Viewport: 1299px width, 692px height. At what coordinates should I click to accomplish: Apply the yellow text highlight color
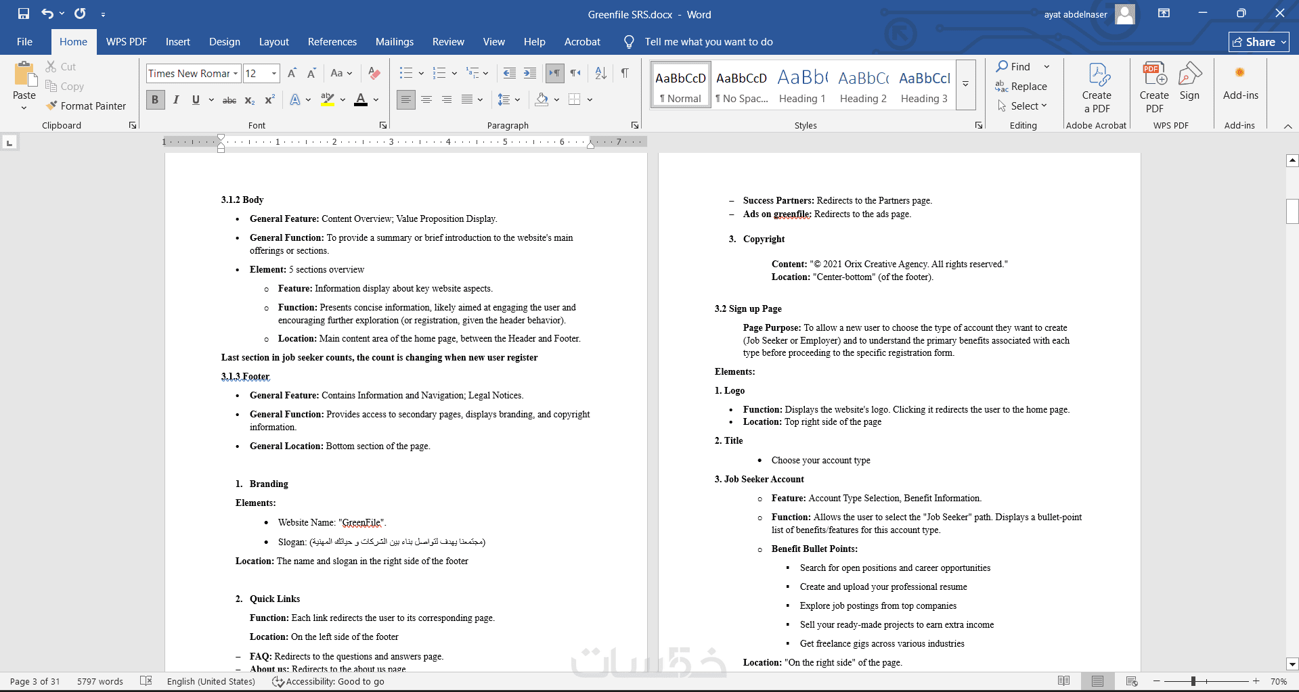pos(328,99)
